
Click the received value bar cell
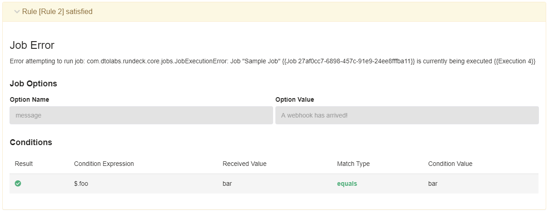227,184
